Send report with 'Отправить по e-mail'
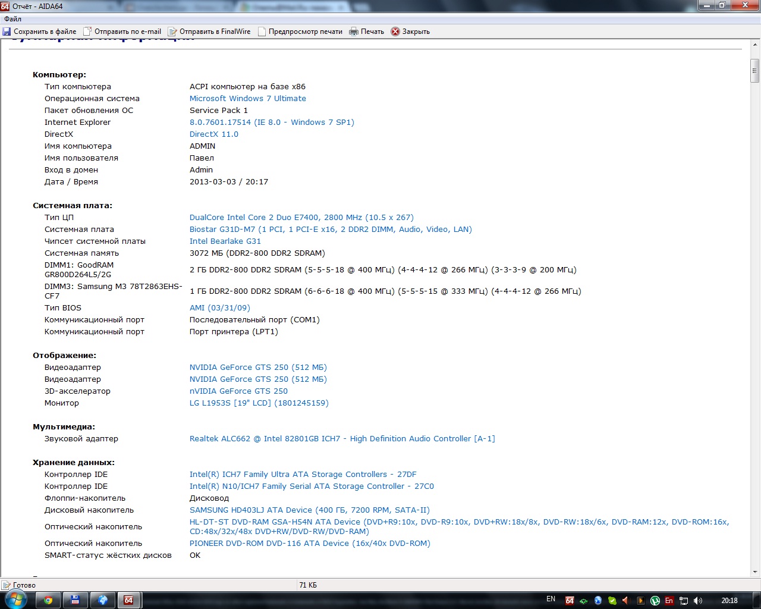The width and height of the screenshot is (761, 609). click(x=122, y=32)
